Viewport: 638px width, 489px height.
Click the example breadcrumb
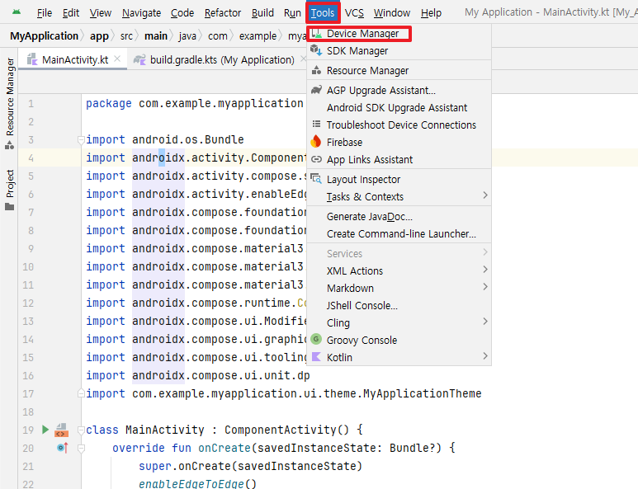pos(258,36)
